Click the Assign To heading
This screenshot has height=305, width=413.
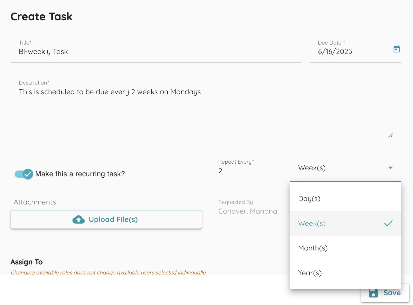[x=27, y=262]
